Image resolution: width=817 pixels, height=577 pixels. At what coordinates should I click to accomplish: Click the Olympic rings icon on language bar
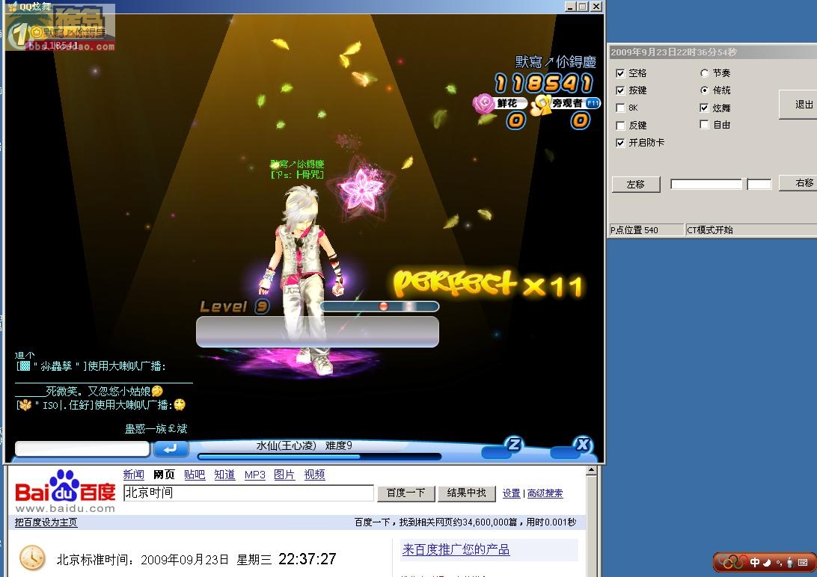pos(732,562)
